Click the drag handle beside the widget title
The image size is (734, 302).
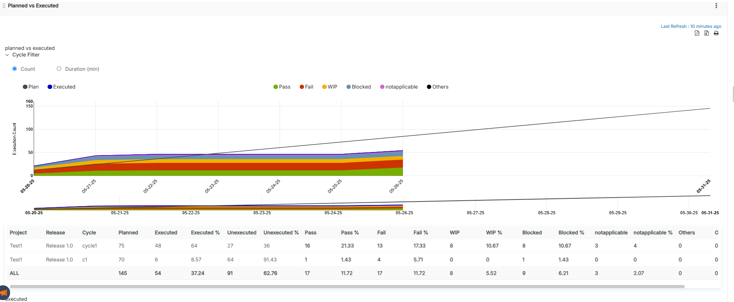tap(4, 6)
